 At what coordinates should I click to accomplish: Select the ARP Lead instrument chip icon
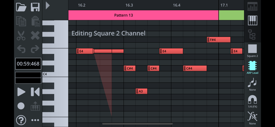click(252, 68)
